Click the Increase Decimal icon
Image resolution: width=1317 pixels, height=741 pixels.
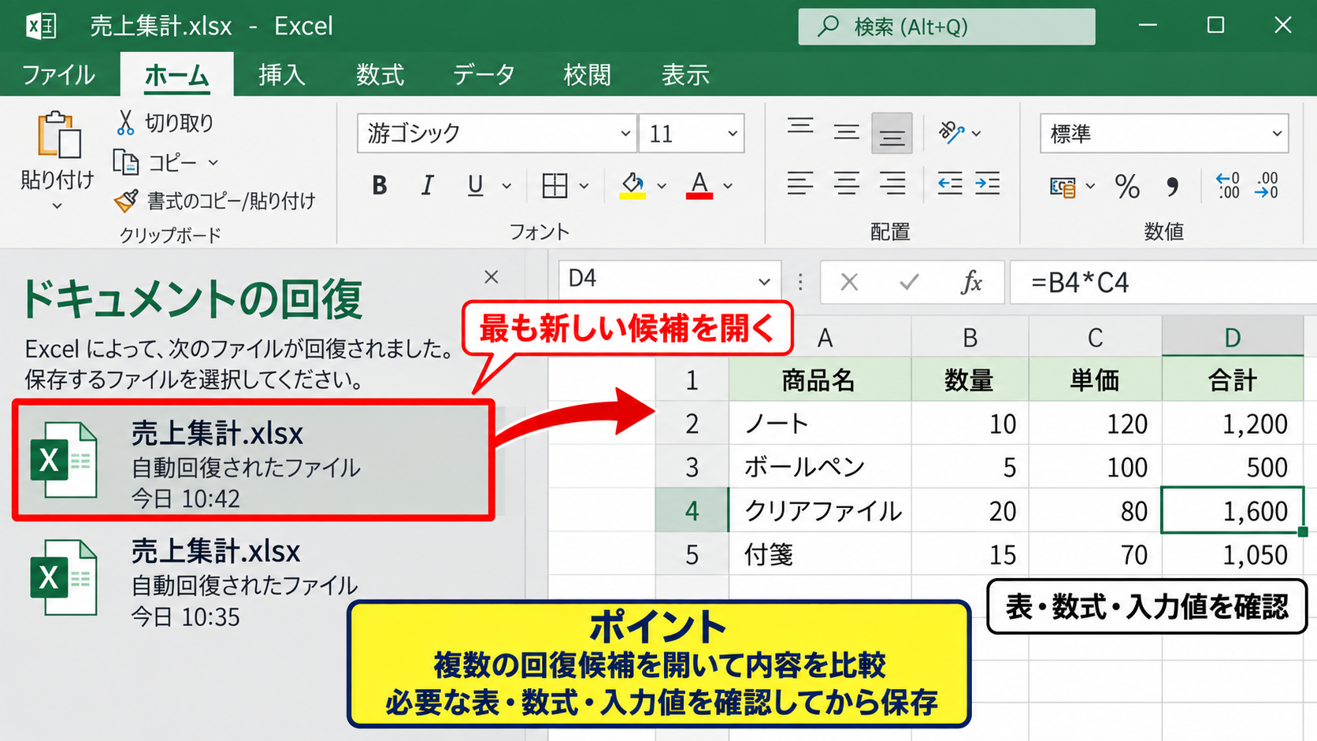1228,185
